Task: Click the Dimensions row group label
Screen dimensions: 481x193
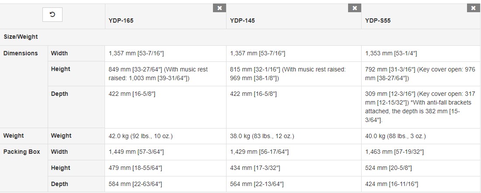Action: click(21, 53)
